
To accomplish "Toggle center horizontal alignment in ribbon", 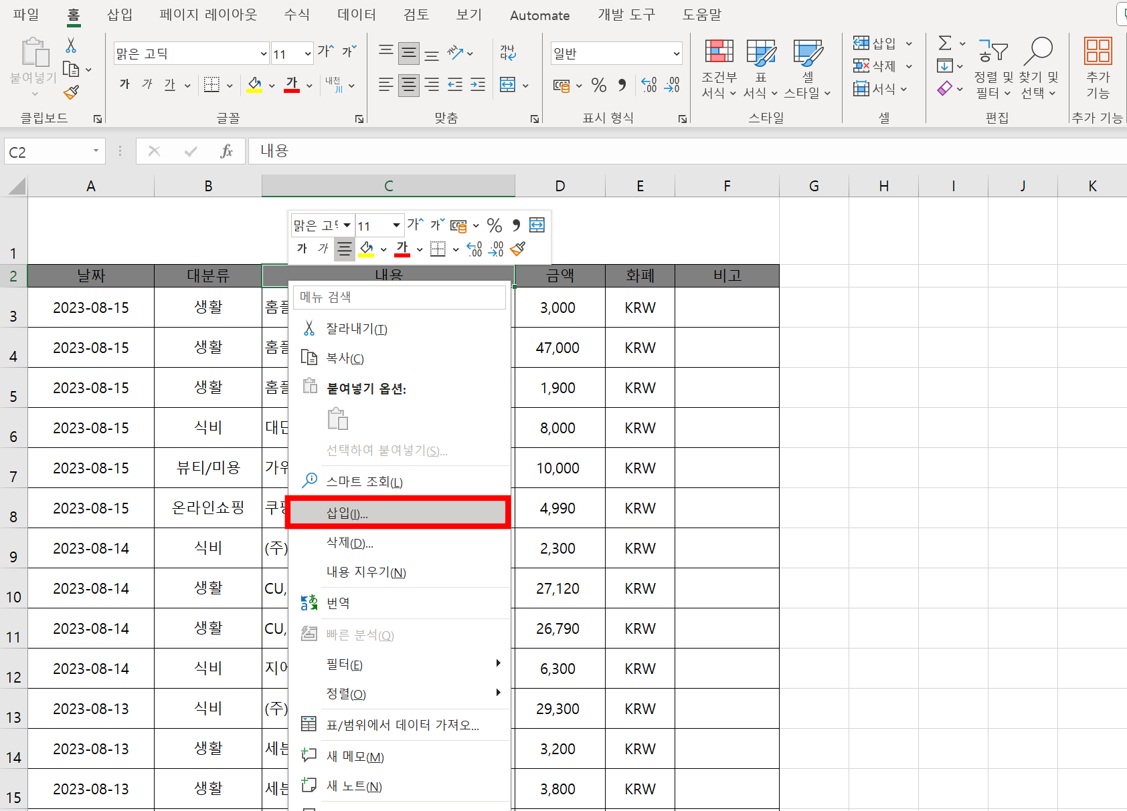I will pyautogui.click(x=409, y=85).
